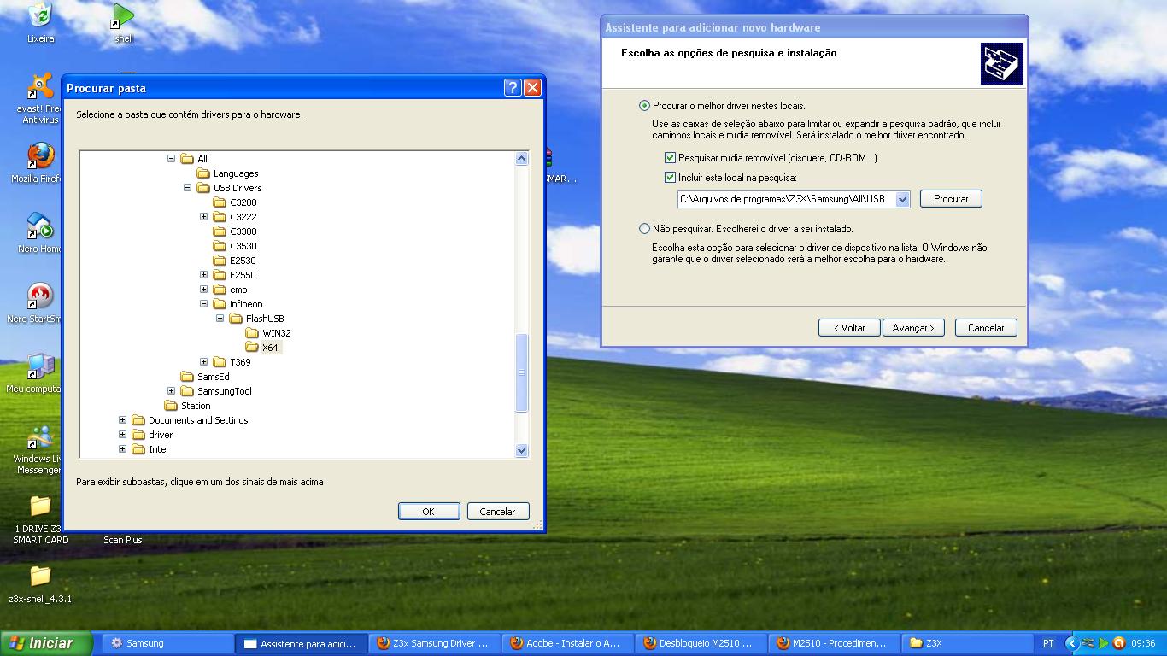Click folder tree scrollbar up arrow
Image resolution: width=1167 pixels, height=656 pixels.
click(x=522, y=159)
